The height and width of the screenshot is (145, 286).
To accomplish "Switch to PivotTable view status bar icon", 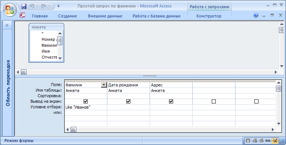I will 255,141.
